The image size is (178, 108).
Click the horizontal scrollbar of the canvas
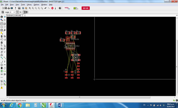(x=80, y=97)
